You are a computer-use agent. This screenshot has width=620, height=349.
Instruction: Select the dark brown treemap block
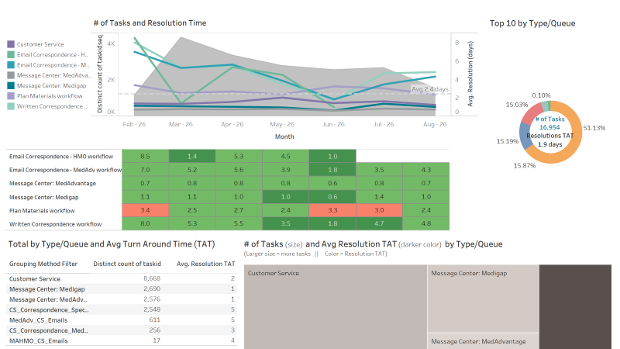[x=575, y=307]
